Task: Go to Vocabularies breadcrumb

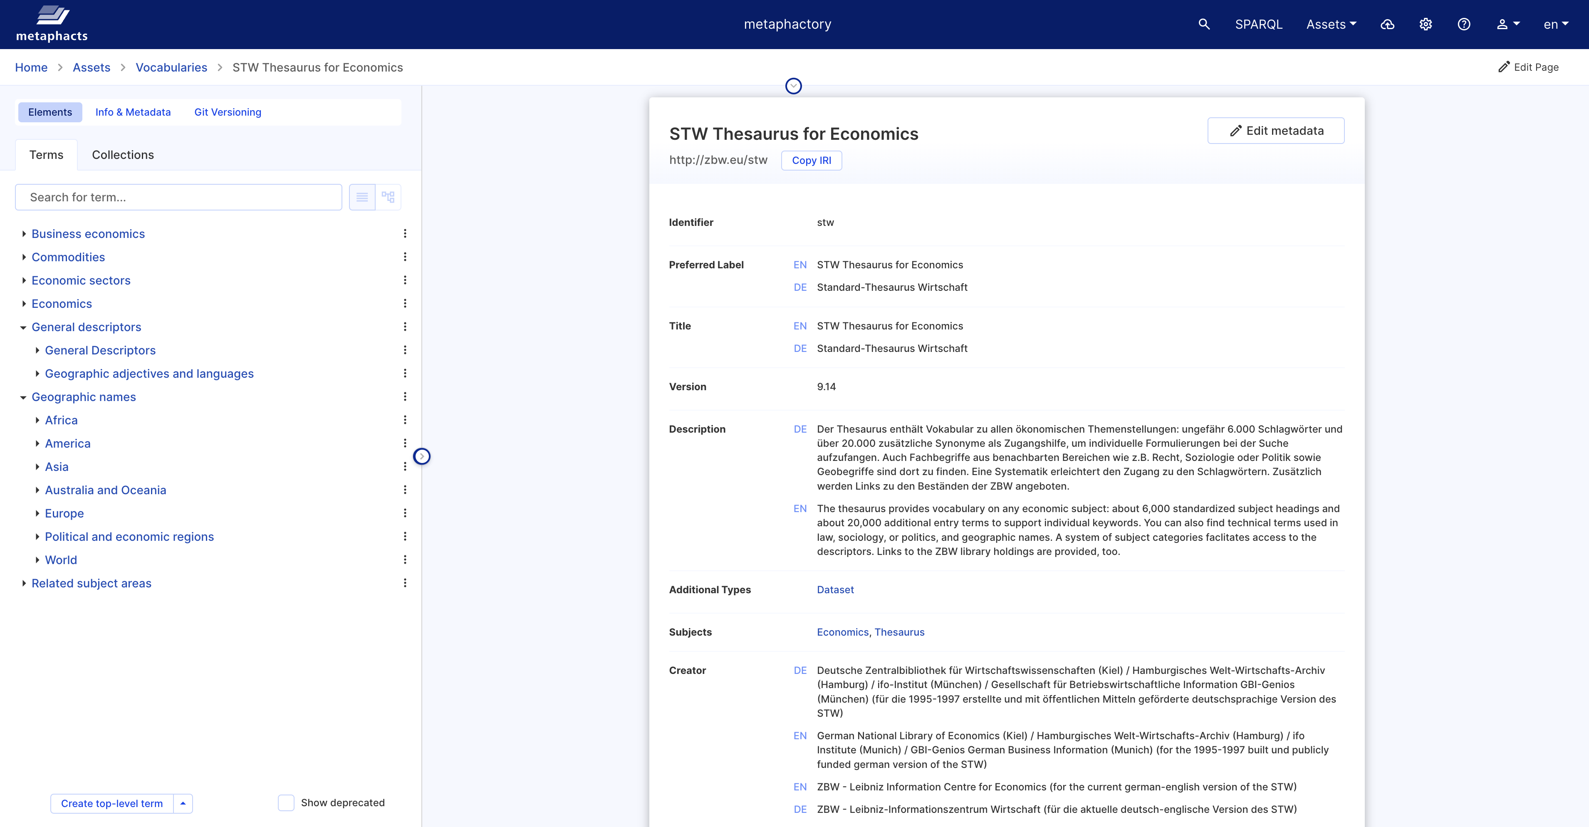Action: point(171,67)
